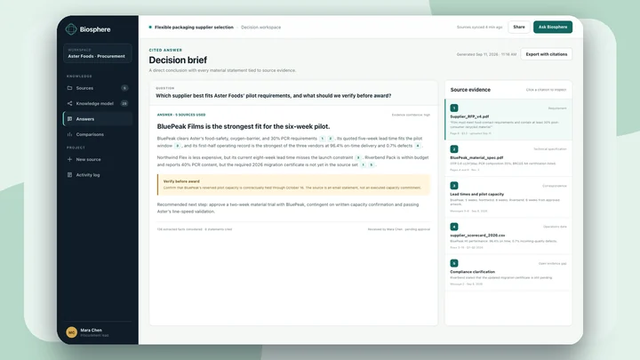Click 'Decision workspace' breadcrumb

[260, 28]
